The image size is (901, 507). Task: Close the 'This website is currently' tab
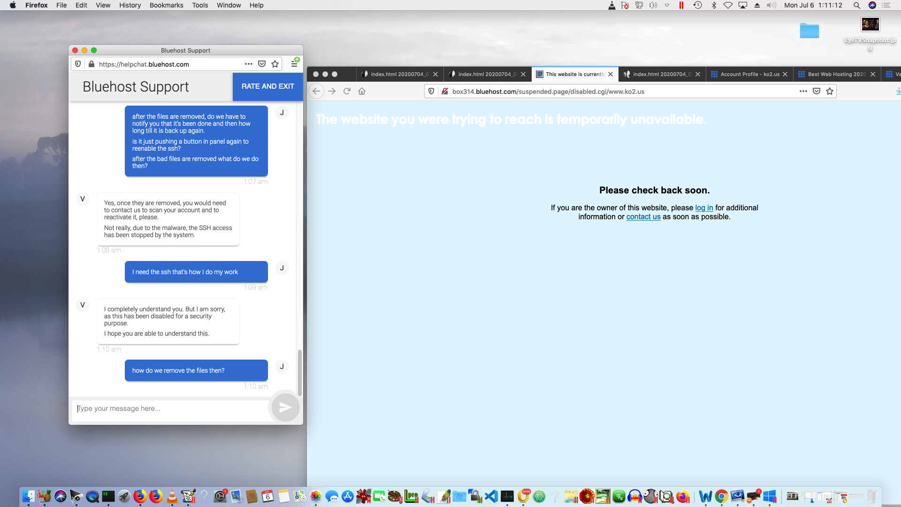pos(611,74)
